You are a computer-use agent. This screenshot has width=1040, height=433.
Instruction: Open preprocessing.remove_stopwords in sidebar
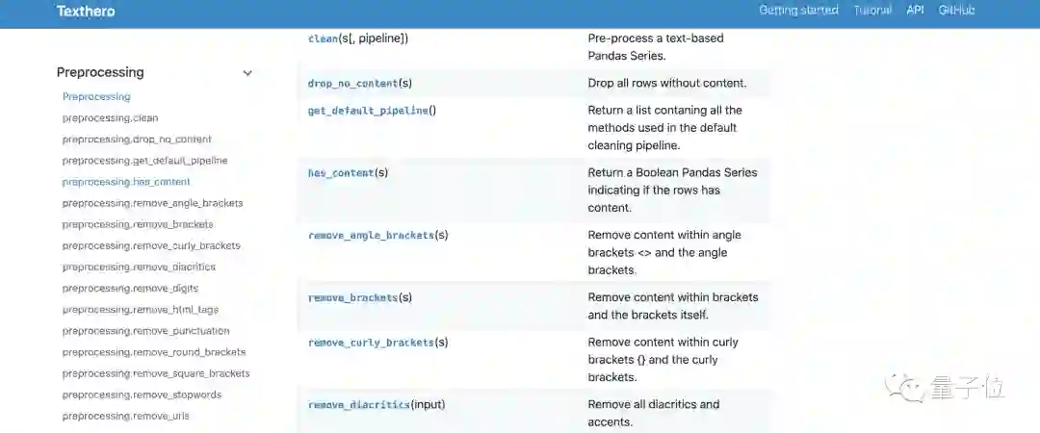[x=142, y=395]
